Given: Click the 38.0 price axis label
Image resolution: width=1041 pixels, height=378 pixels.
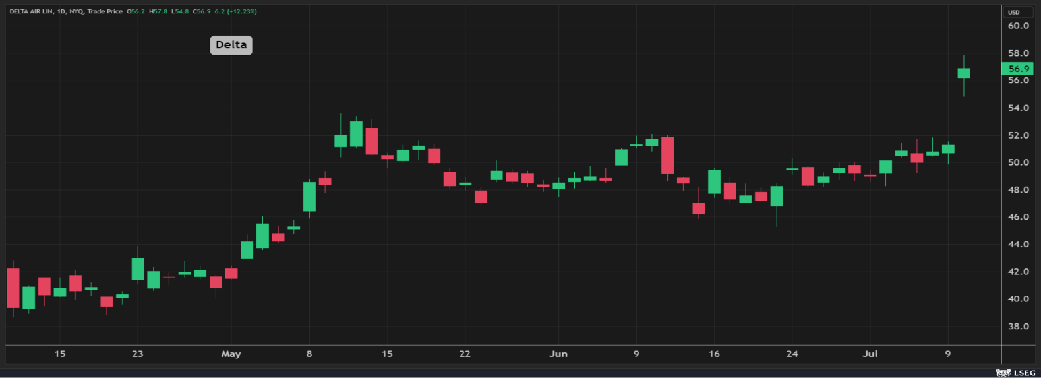Looking at the screenshot, I should [1018, 326].
